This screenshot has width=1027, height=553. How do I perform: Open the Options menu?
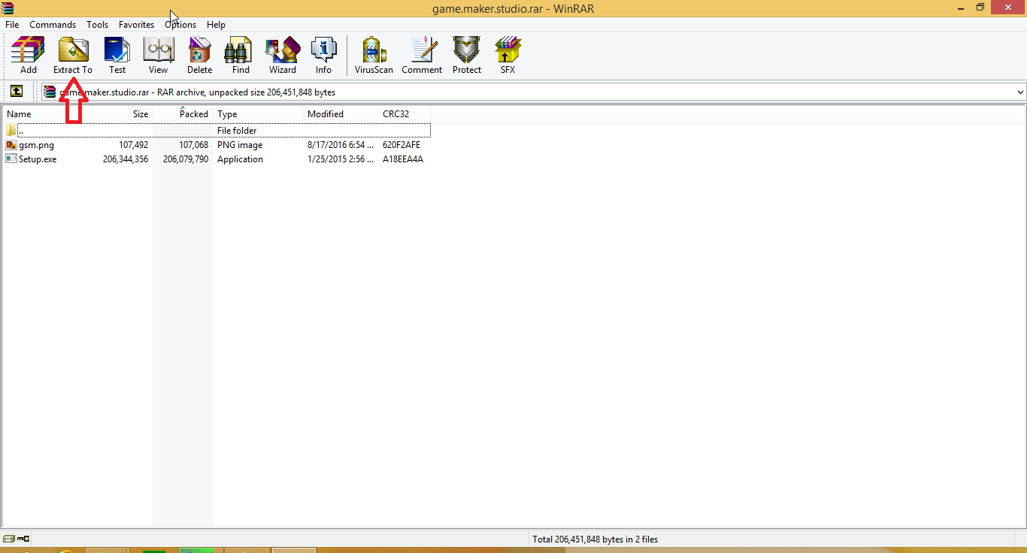[x=180, y=25]
